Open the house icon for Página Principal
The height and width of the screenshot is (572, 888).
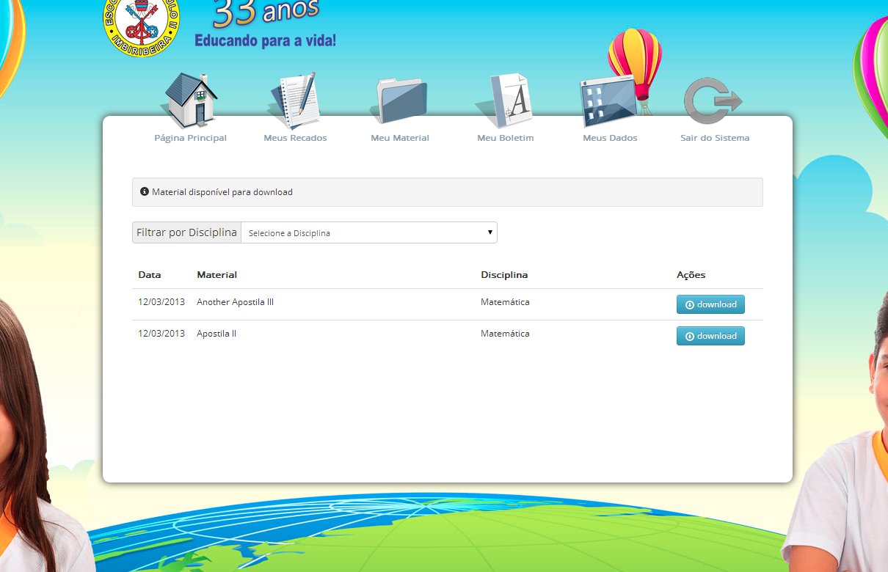pos(190,101)
